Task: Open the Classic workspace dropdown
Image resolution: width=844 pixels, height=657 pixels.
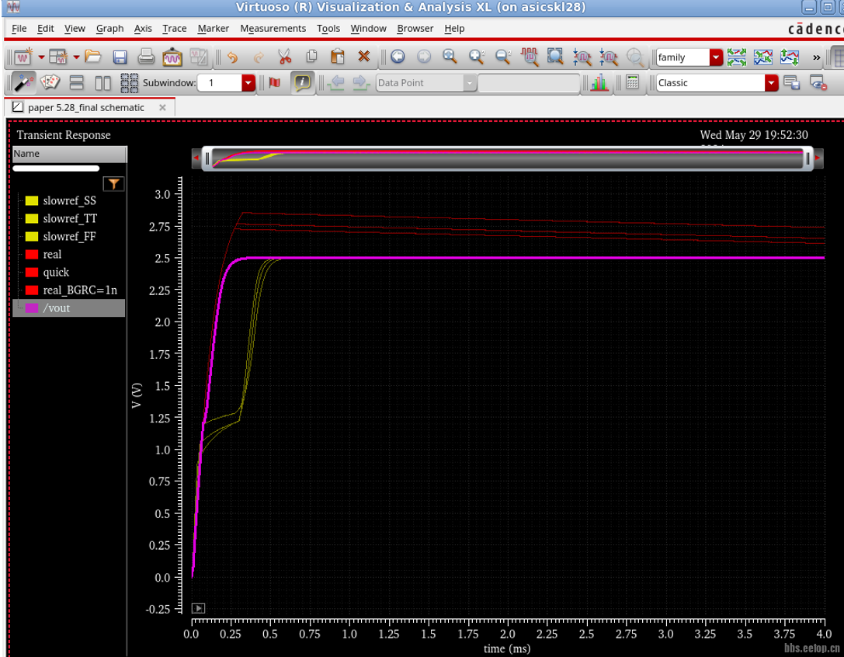Action: click(771, 83)
